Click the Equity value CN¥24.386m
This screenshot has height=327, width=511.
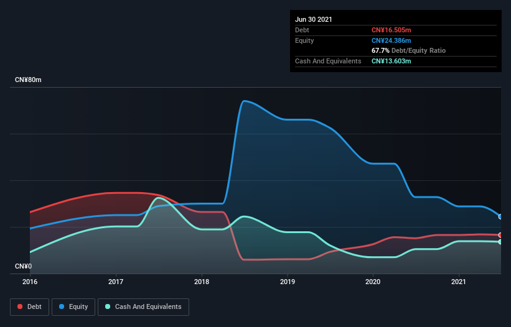391,40
